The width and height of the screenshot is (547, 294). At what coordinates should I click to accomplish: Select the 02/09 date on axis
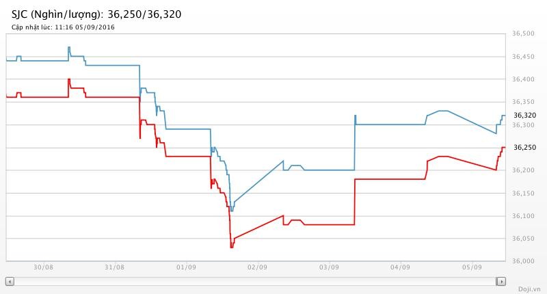[257, 267]
